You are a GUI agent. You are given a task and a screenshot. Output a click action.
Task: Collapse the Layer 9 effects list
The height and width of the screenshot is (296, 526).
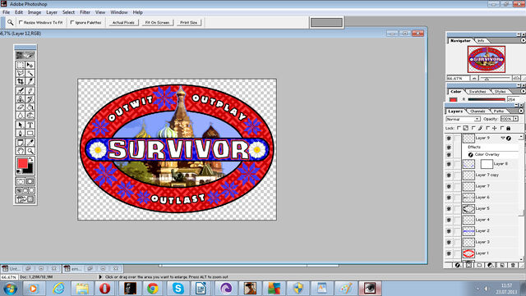pyautogui.click(x=502, y=138)
